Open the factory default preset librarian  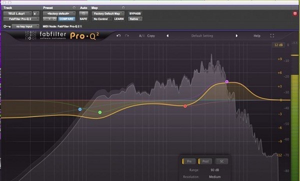click(59, 13)
